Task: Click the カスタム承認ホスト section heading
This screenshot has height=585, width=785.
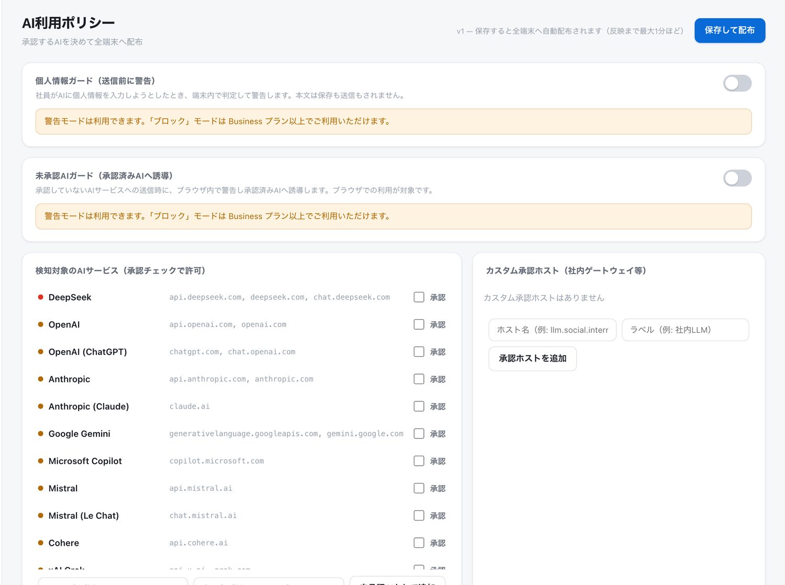Action: click(566, 271)
